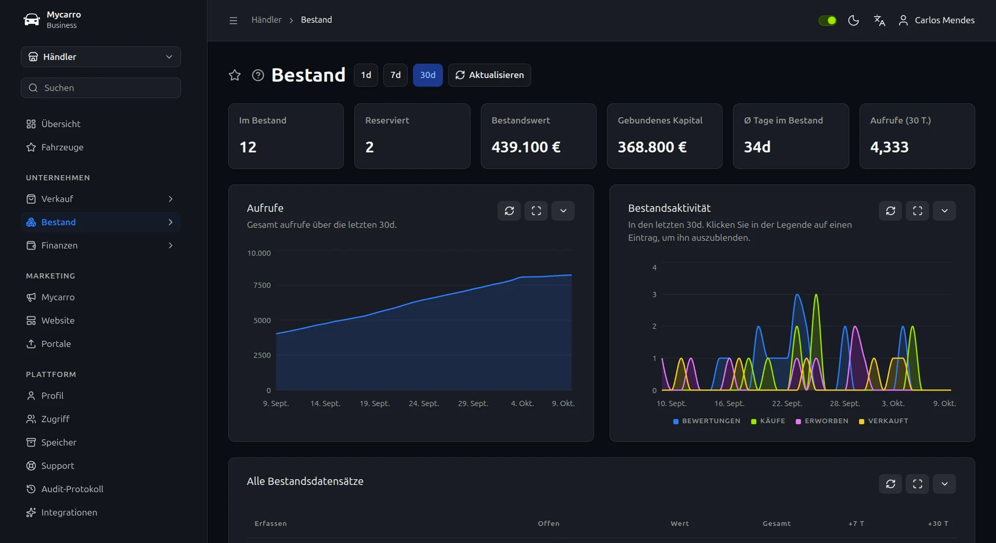The image size is (996, 543).
Task: Hide KÄUFE series in legend
Action: tap(768, 421)
